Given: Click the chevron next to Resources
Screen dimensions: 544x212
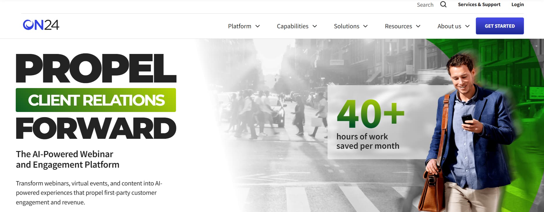Looking at the screenshot, I should tap(418, 26).
